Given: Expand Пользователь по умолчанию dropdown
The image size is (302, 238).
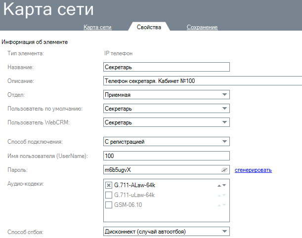Looking at the screenshot, I should click(167, 109).
